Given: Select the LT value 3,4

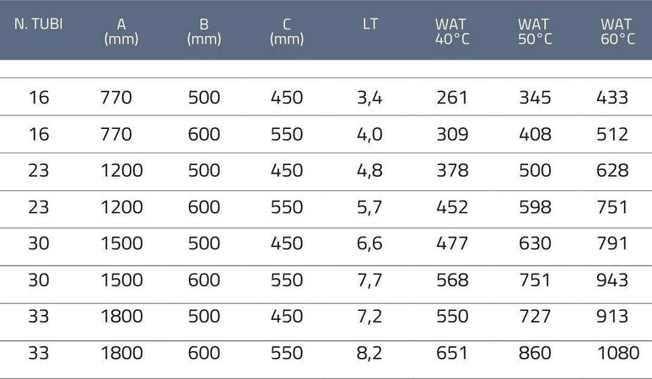Looking at the screenshot, I should [x=369, y=98].
